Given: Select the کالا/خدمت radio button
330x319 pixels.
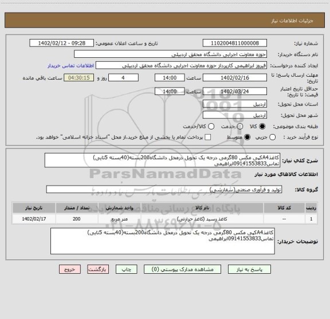Looking at the screenshot, I should [x=211, y=127].
